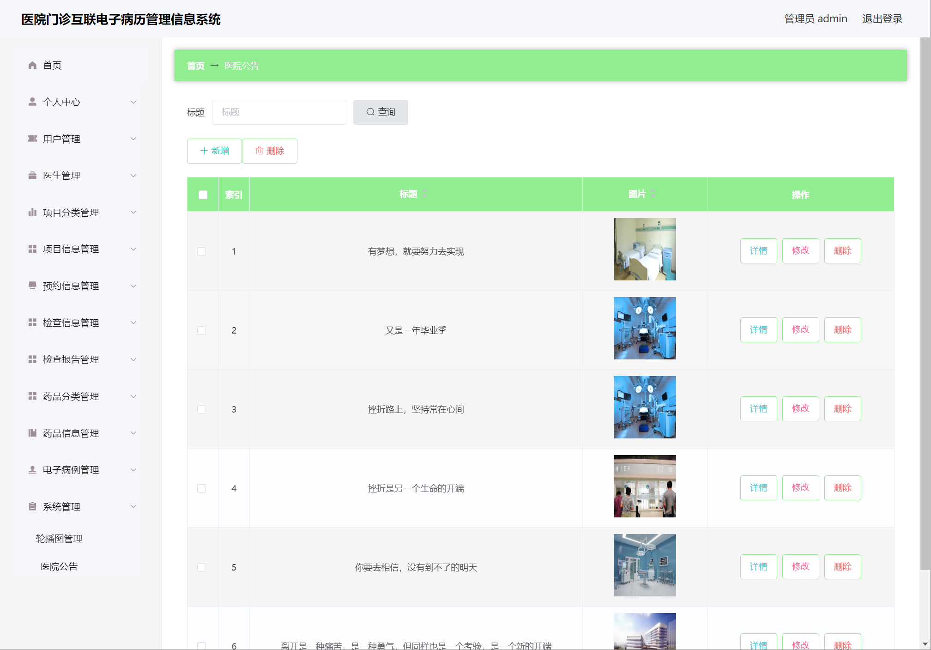Click the 新增 add button
This screenshot has height=650, width=931.
214,151
